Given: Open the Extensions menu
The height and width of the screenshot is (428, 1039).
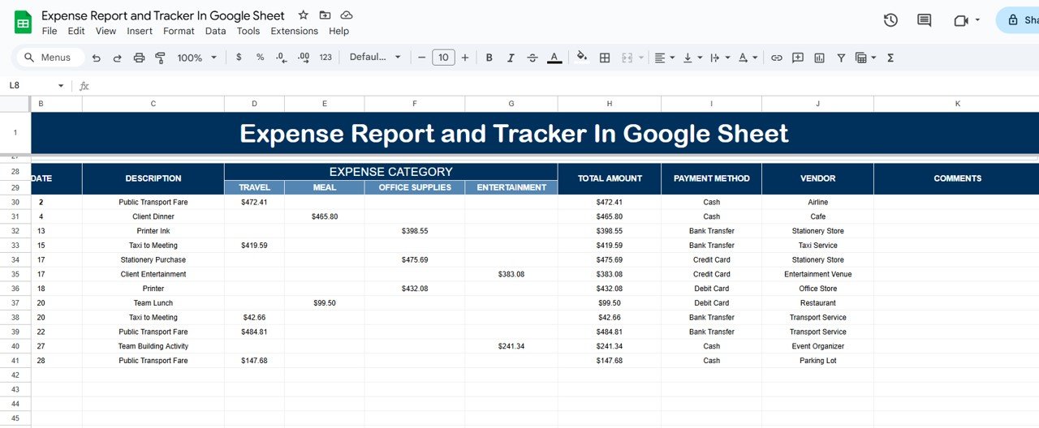Looking at the screenshot, I should click(x=295, y=31).
